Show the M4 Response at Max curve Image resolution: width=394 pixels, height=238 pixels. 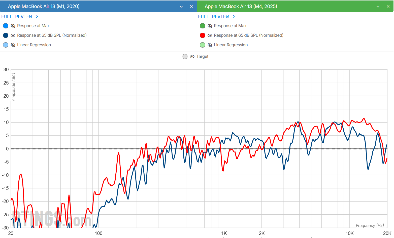coord(210,26)
